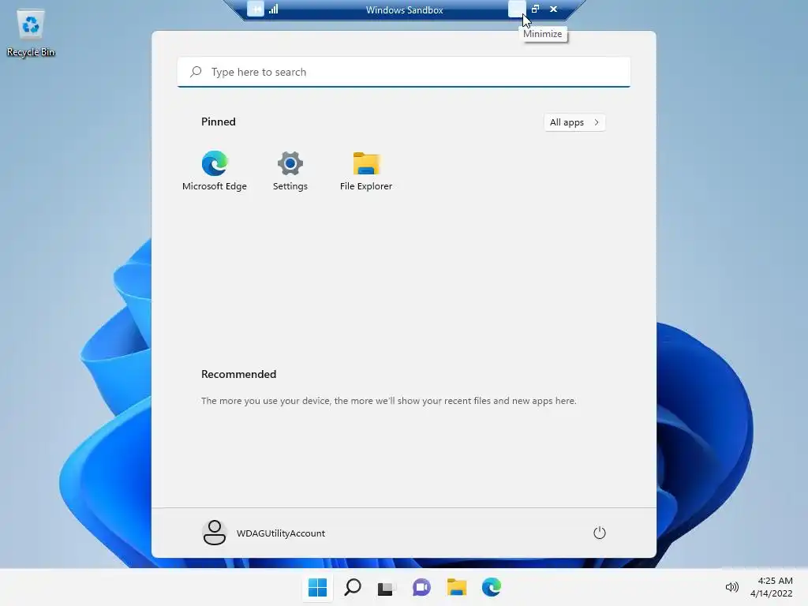Viewport: 808px width, 606px height.
Task: Launch Microsoft Edge from the taskbar
Action: coord(492,587)
